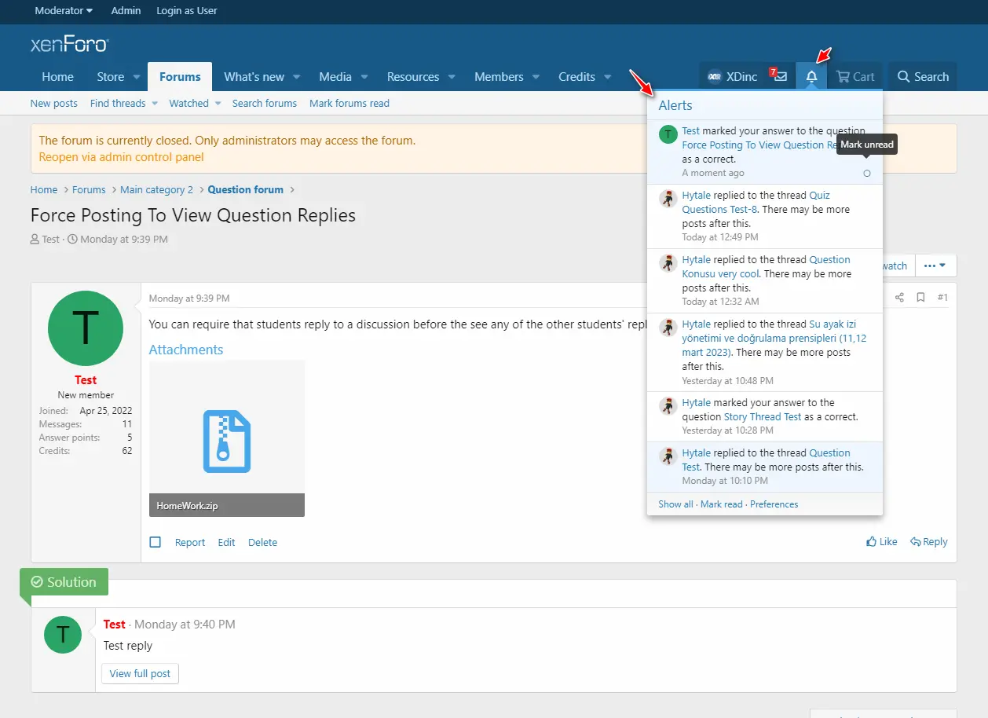Viewport: 988px width, 718px height.
Task: Click the share icon on post #1
Action: tap(899, 298)
